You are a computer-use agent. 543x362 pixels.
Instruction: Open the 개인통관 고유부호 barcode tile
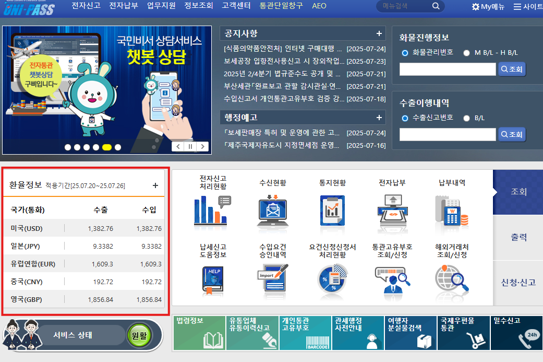(305, 333)
